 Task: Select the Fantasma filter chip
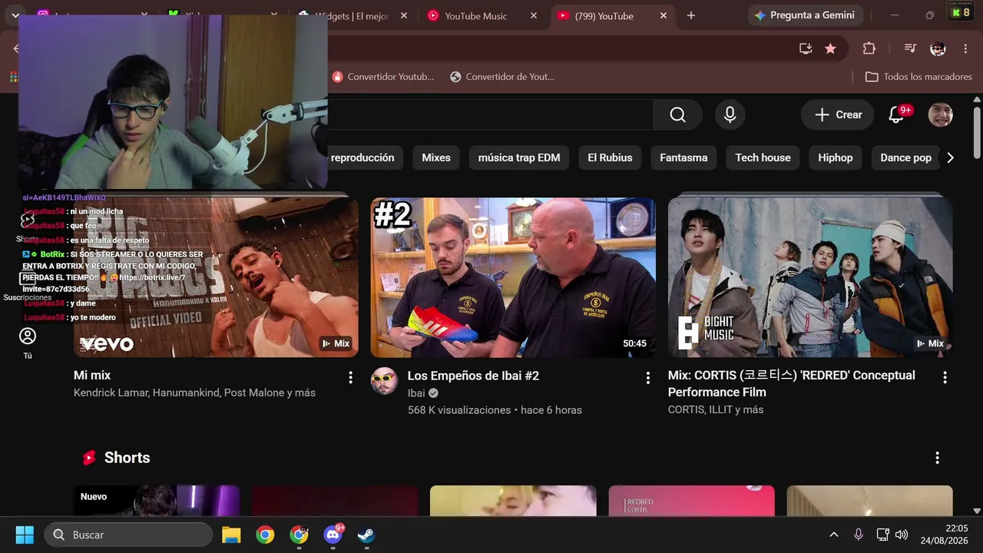683,157
